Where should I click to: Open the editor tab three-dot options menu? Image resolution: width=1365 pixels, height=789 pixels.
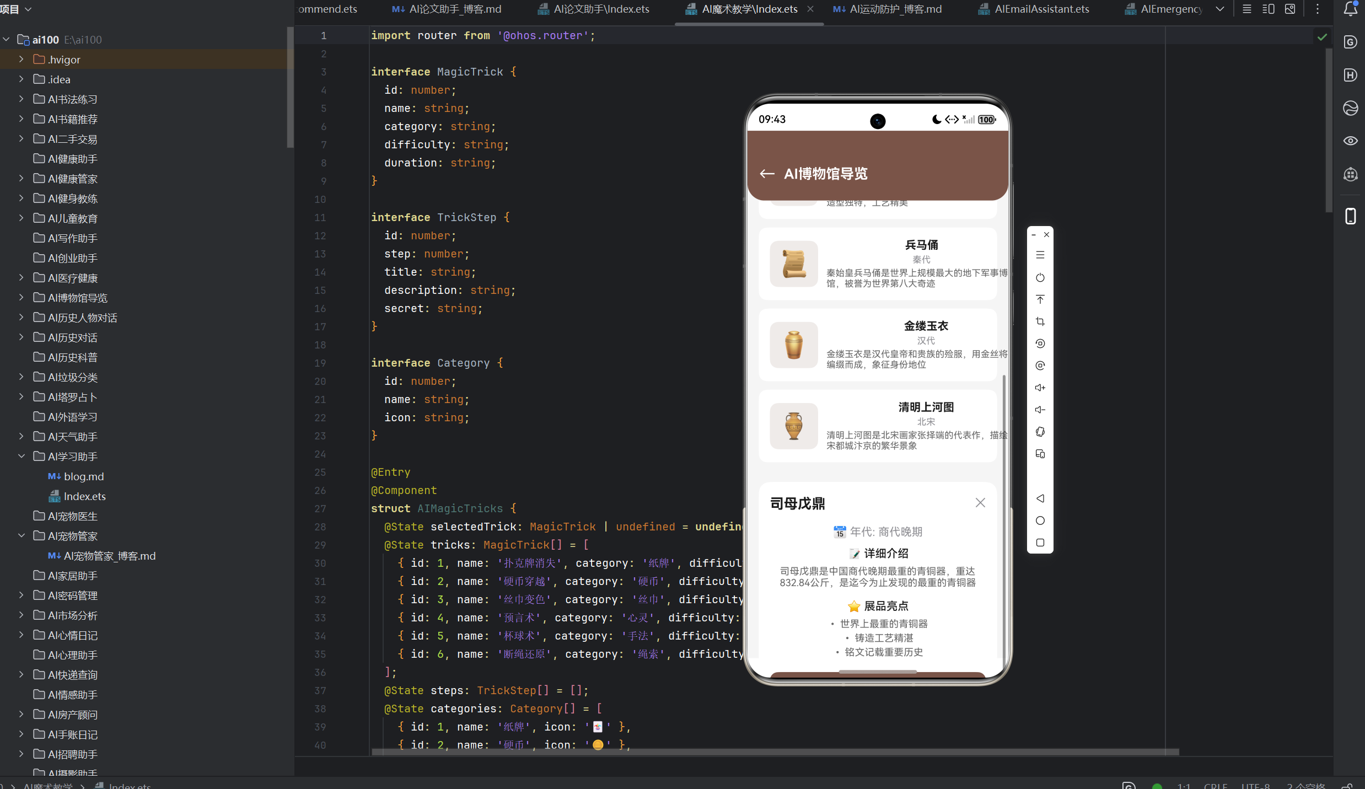click(x=1318, y=9)
